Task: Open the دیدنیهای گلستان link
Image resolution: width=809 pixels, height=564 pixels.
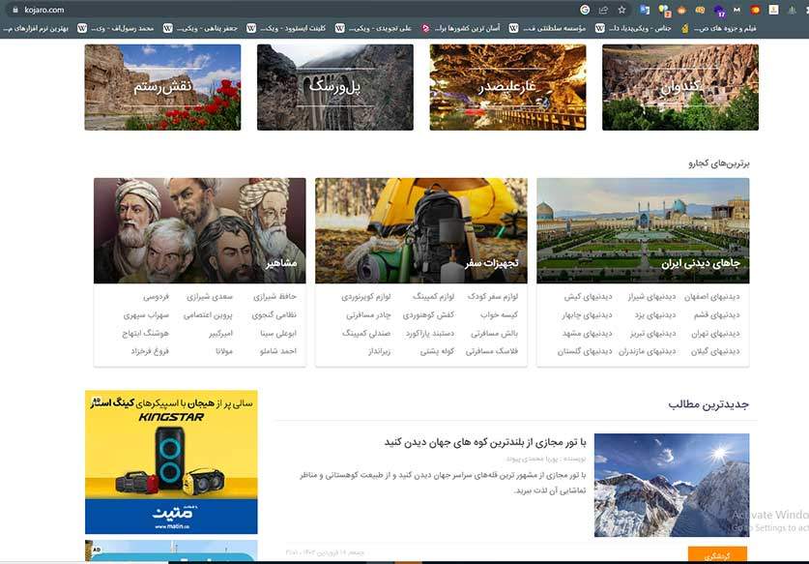Action: point(585,351)
